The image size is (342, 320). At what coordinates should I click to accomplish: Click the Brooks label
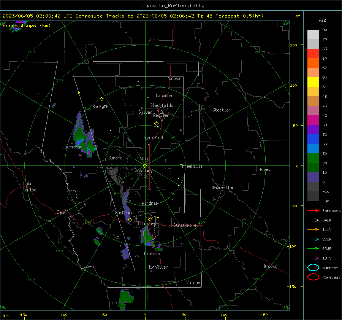(270, 266)
